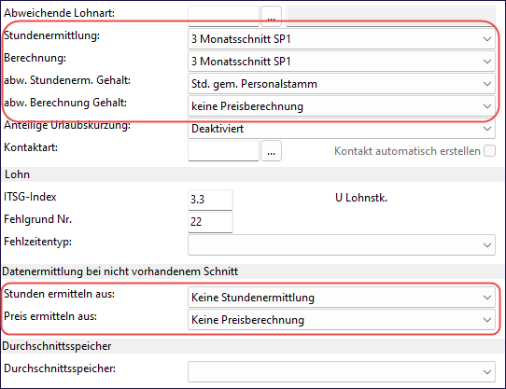
Task: Expand the Berechnung combo box
Action: click(342, 62)
